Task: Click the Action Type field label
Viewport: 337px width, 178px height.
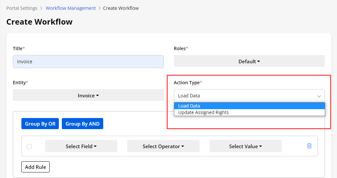Action: click(187, 83)
